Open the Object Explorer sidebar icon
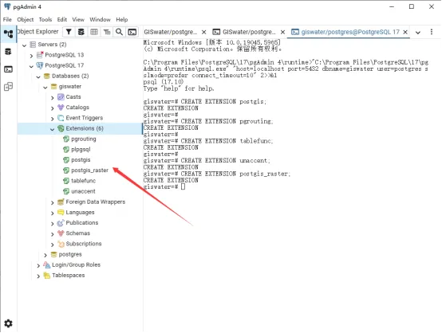This screenshot has width=442, height=333. tap(8, 33)
